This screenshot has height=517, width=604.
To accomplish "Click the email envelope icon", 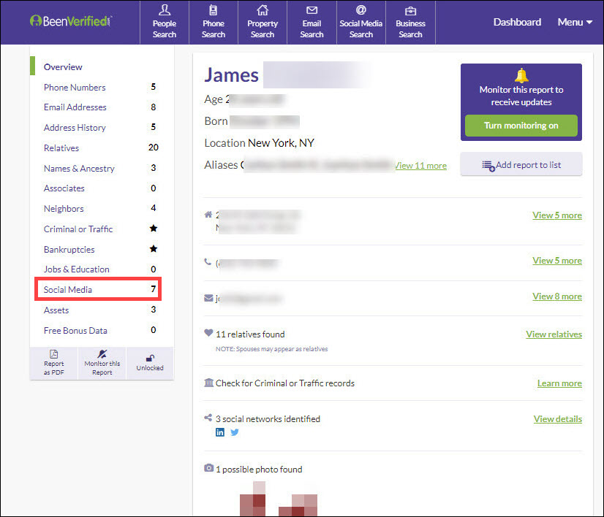I will 208,298.
